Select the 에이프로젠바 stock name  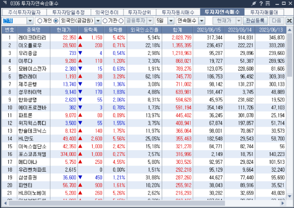click(x=32, y=107)
